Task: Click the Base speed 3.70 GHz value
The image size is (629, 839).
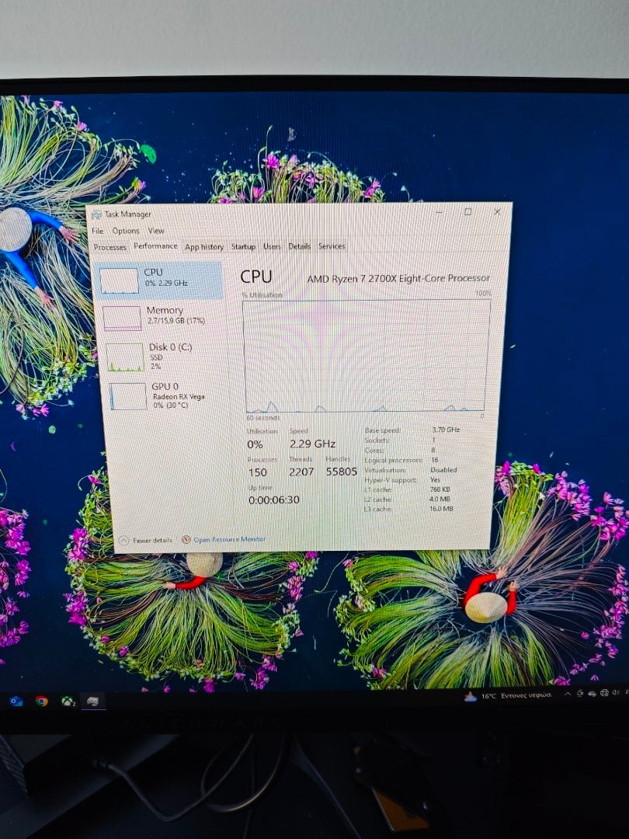Action: (x=446, y=430)
